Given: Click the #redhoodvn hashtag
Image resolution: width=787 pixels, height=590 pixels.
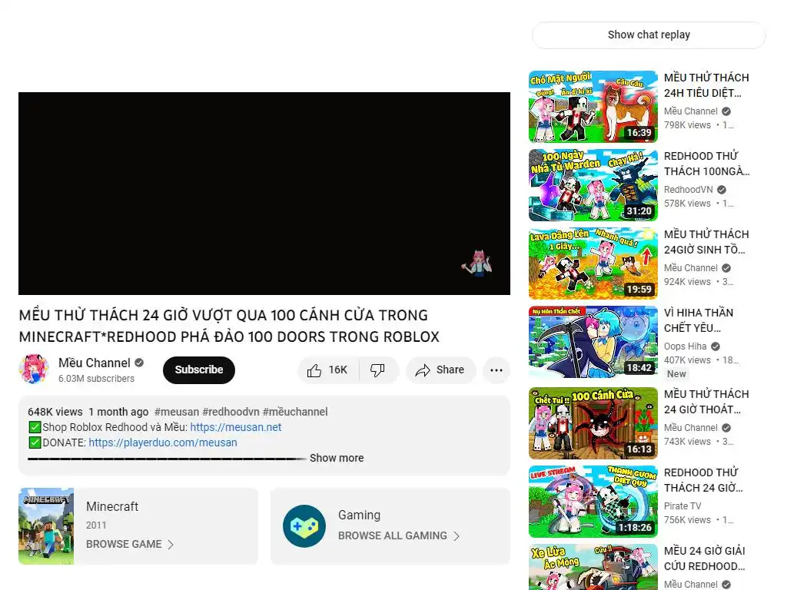Looking at the screenshot, I should (231, 412).
